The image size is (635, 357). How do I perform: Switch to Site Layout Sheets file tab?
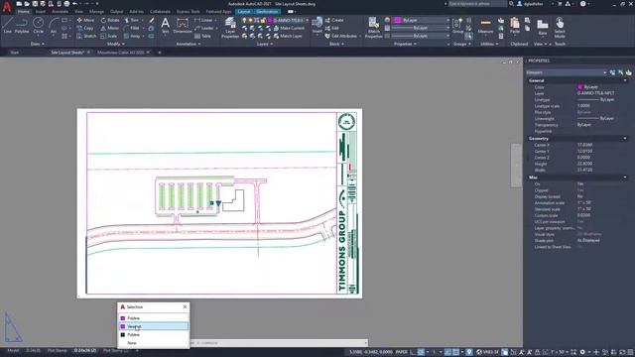tap(67, 53)
